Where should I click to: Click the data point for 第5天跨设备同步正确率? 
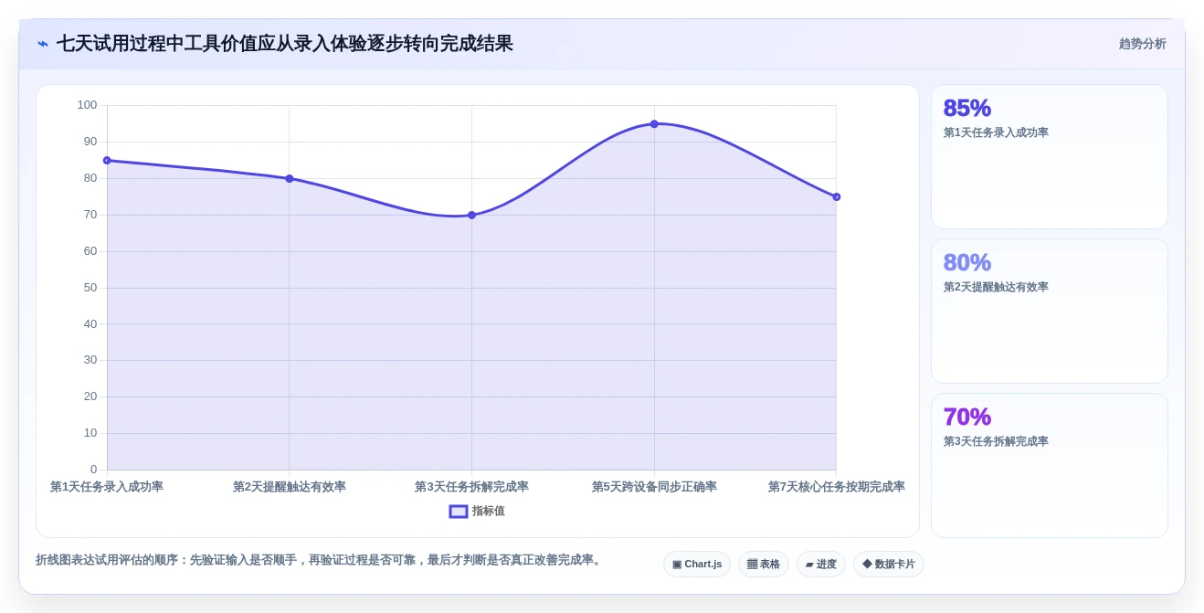[654, 124]
